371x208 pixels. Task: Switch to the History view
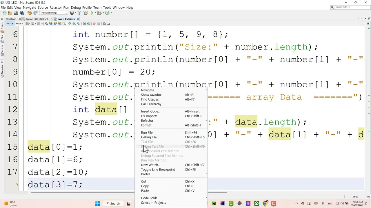pyautogui.click(x=19, y=24)
